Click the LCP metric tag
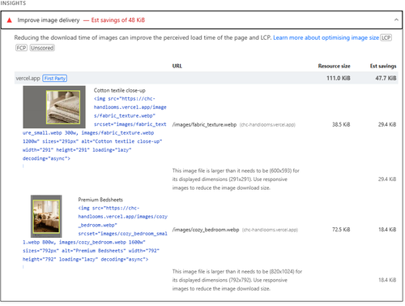 [x=386, y=37]
